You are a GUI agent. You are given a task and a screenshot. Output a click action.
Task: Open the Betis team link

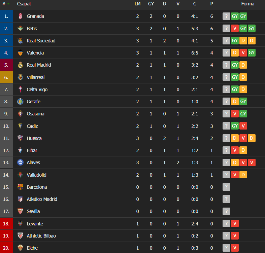pos(32,29)
